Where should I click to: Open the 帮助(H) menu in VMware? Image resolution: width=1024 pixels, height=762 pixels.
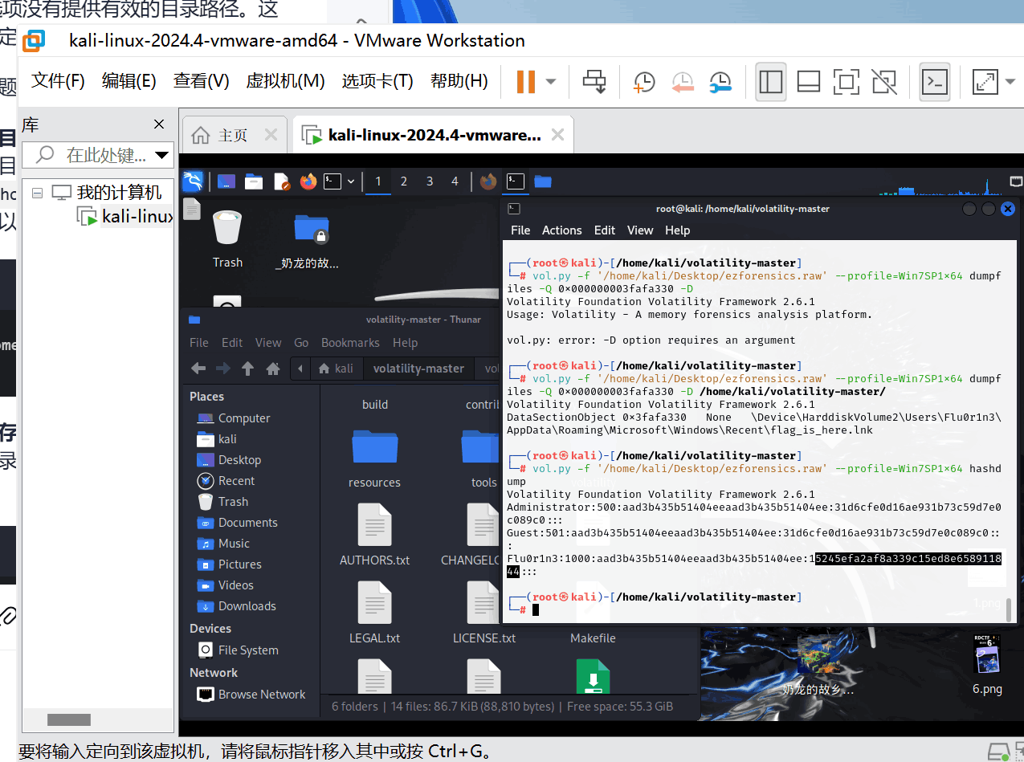pos(459,81)
